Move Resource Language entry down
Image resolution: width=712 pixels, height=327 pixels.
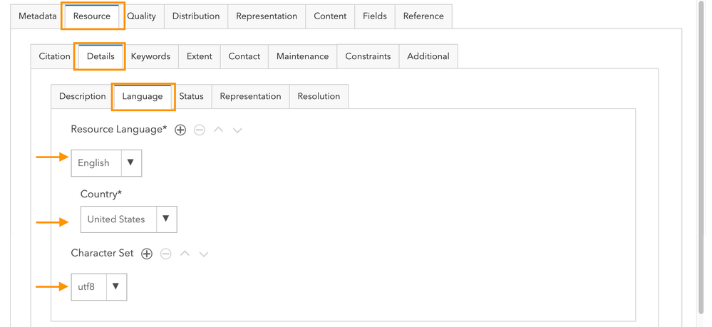[238, 130]
